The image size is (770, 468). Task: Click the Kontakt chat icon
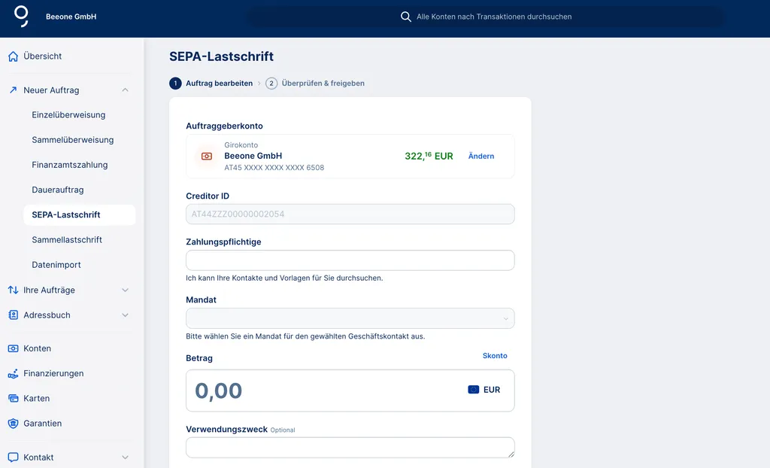tap(12, 457)
